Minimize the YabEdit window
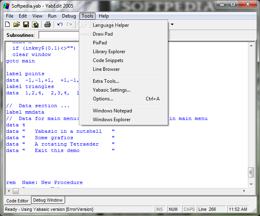The image size is (260, 216). tap(222, 4)
